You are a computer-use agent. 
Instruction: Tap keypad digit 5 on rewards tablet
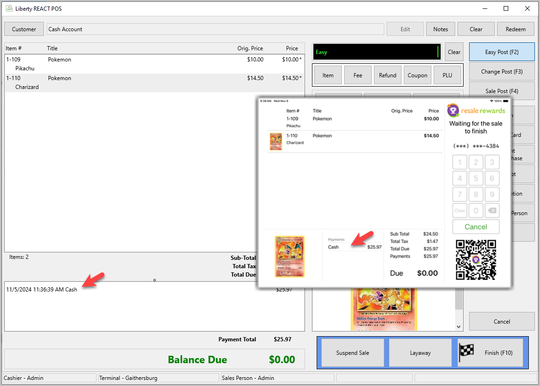pos(476,178)
